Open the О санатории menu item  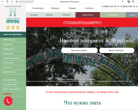pyautogui.click(x=38, y=8)
